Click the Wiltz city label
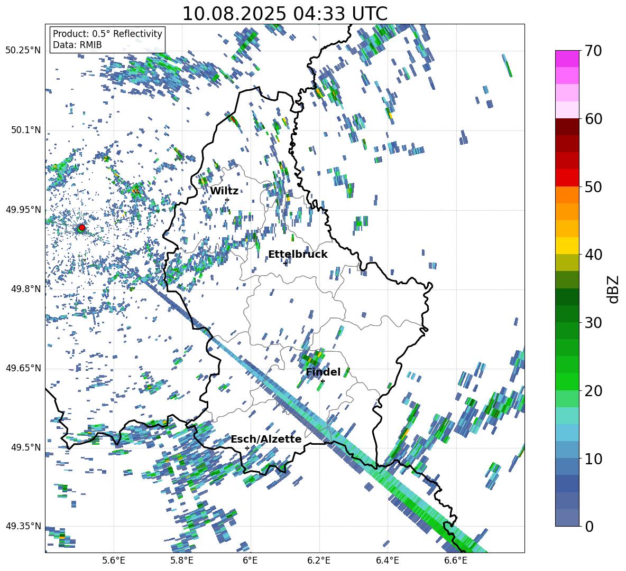This screenshot has height=571, width=626. tap(224, 191)
